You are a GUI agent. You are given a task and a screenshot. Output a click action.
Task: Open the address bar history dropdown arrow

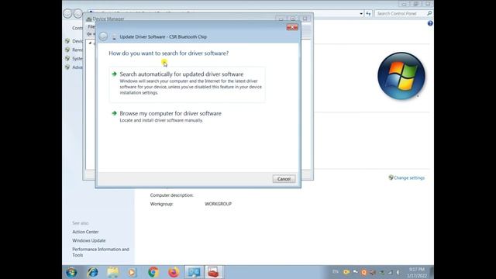361,14
